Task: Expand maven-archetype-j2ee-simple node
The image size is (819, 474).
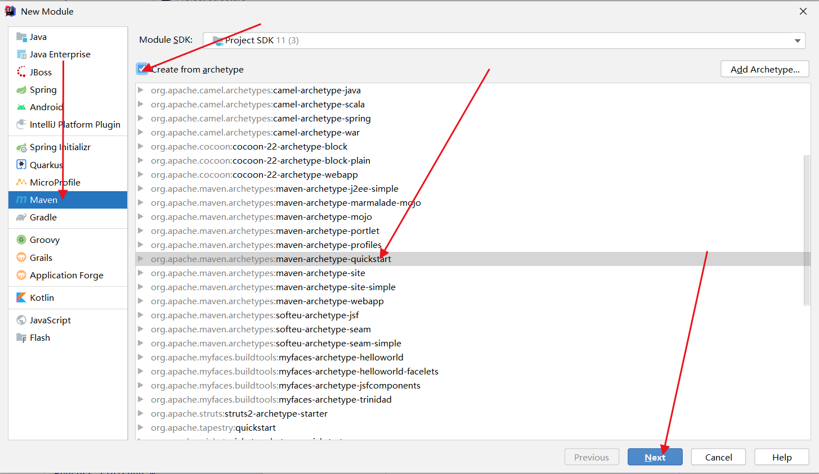Action: (x=141, y=188)
